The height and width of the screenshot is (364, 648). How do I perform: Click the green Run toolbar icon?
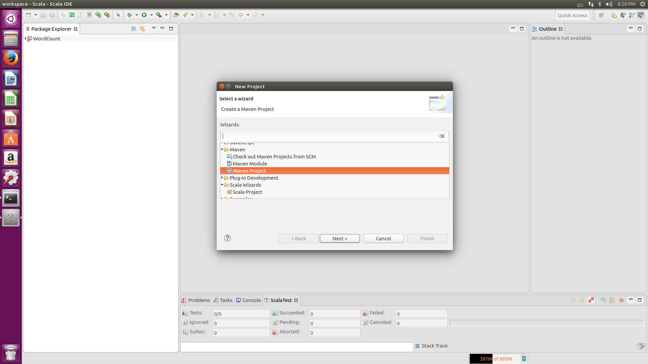145,15
